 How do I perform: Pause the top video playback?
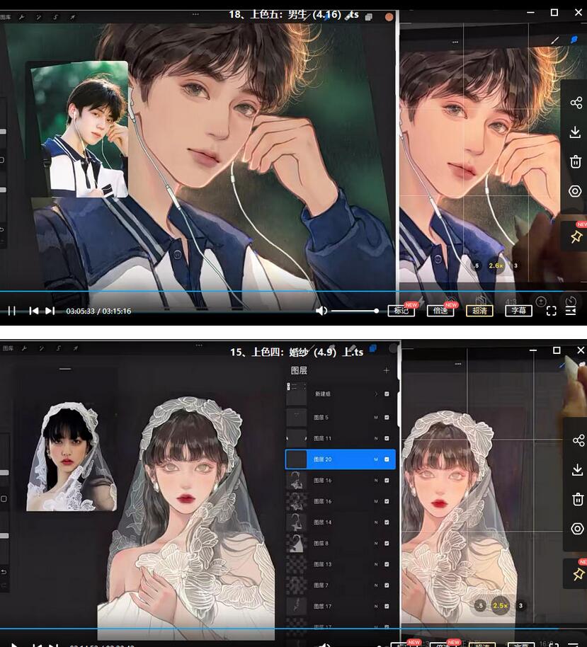12,311
